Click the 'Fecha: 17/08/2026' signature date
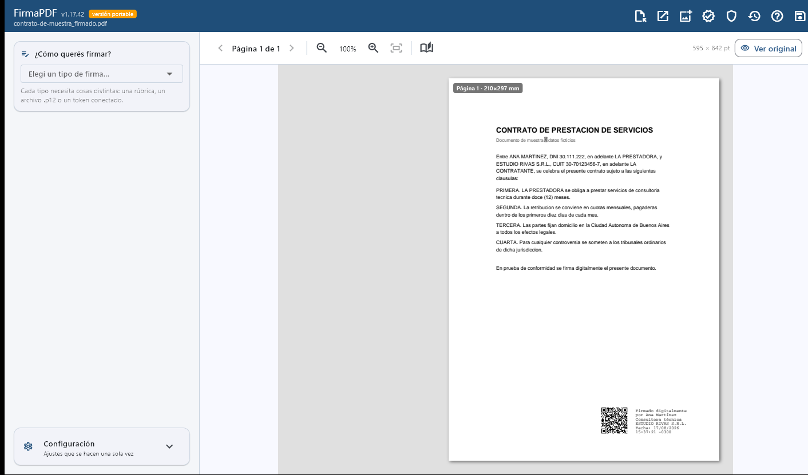 (x=657, y=428)
